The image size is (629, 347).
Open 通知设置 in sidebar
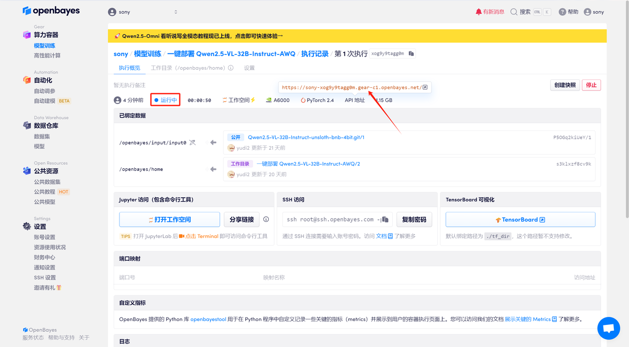pyautogui.click(x=45, y=267)
